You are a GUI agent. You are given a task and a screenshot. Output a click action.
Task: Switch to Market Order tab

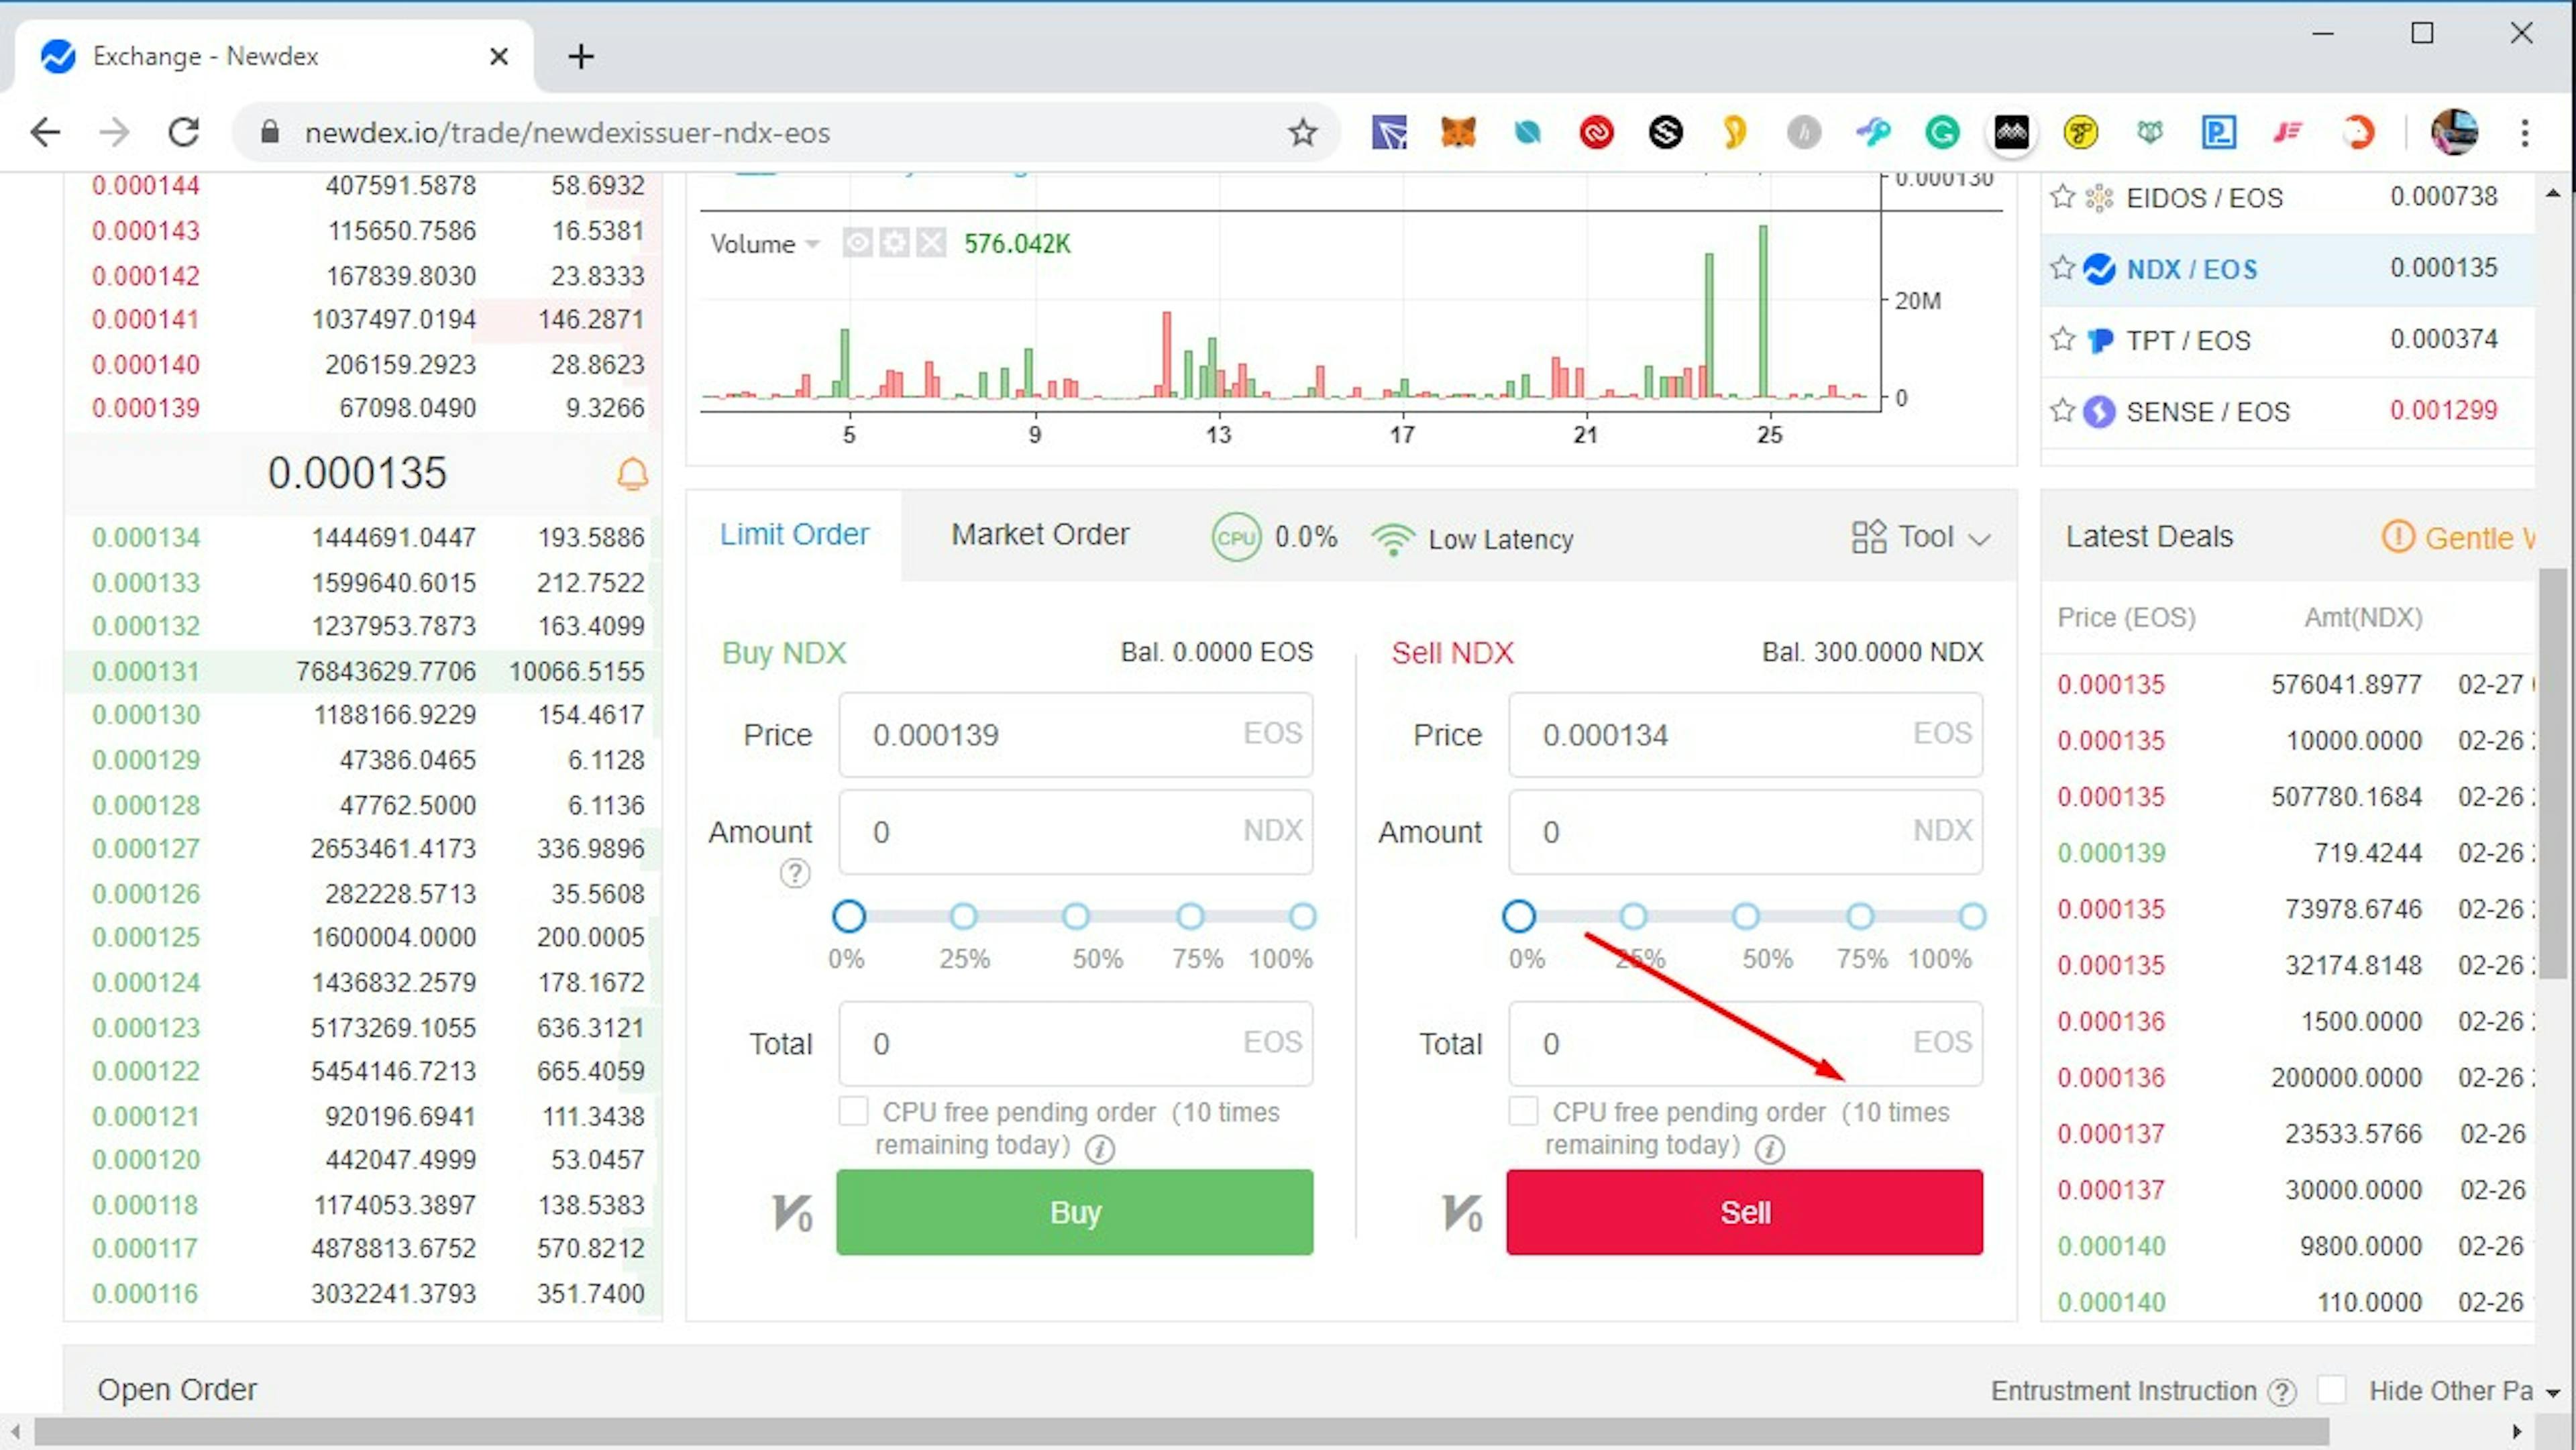1040,535
